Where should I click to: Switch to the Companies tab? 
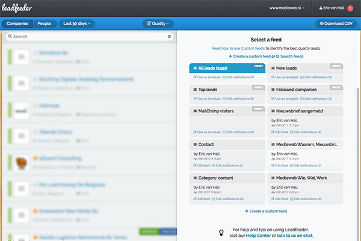[x=17, y=23]
